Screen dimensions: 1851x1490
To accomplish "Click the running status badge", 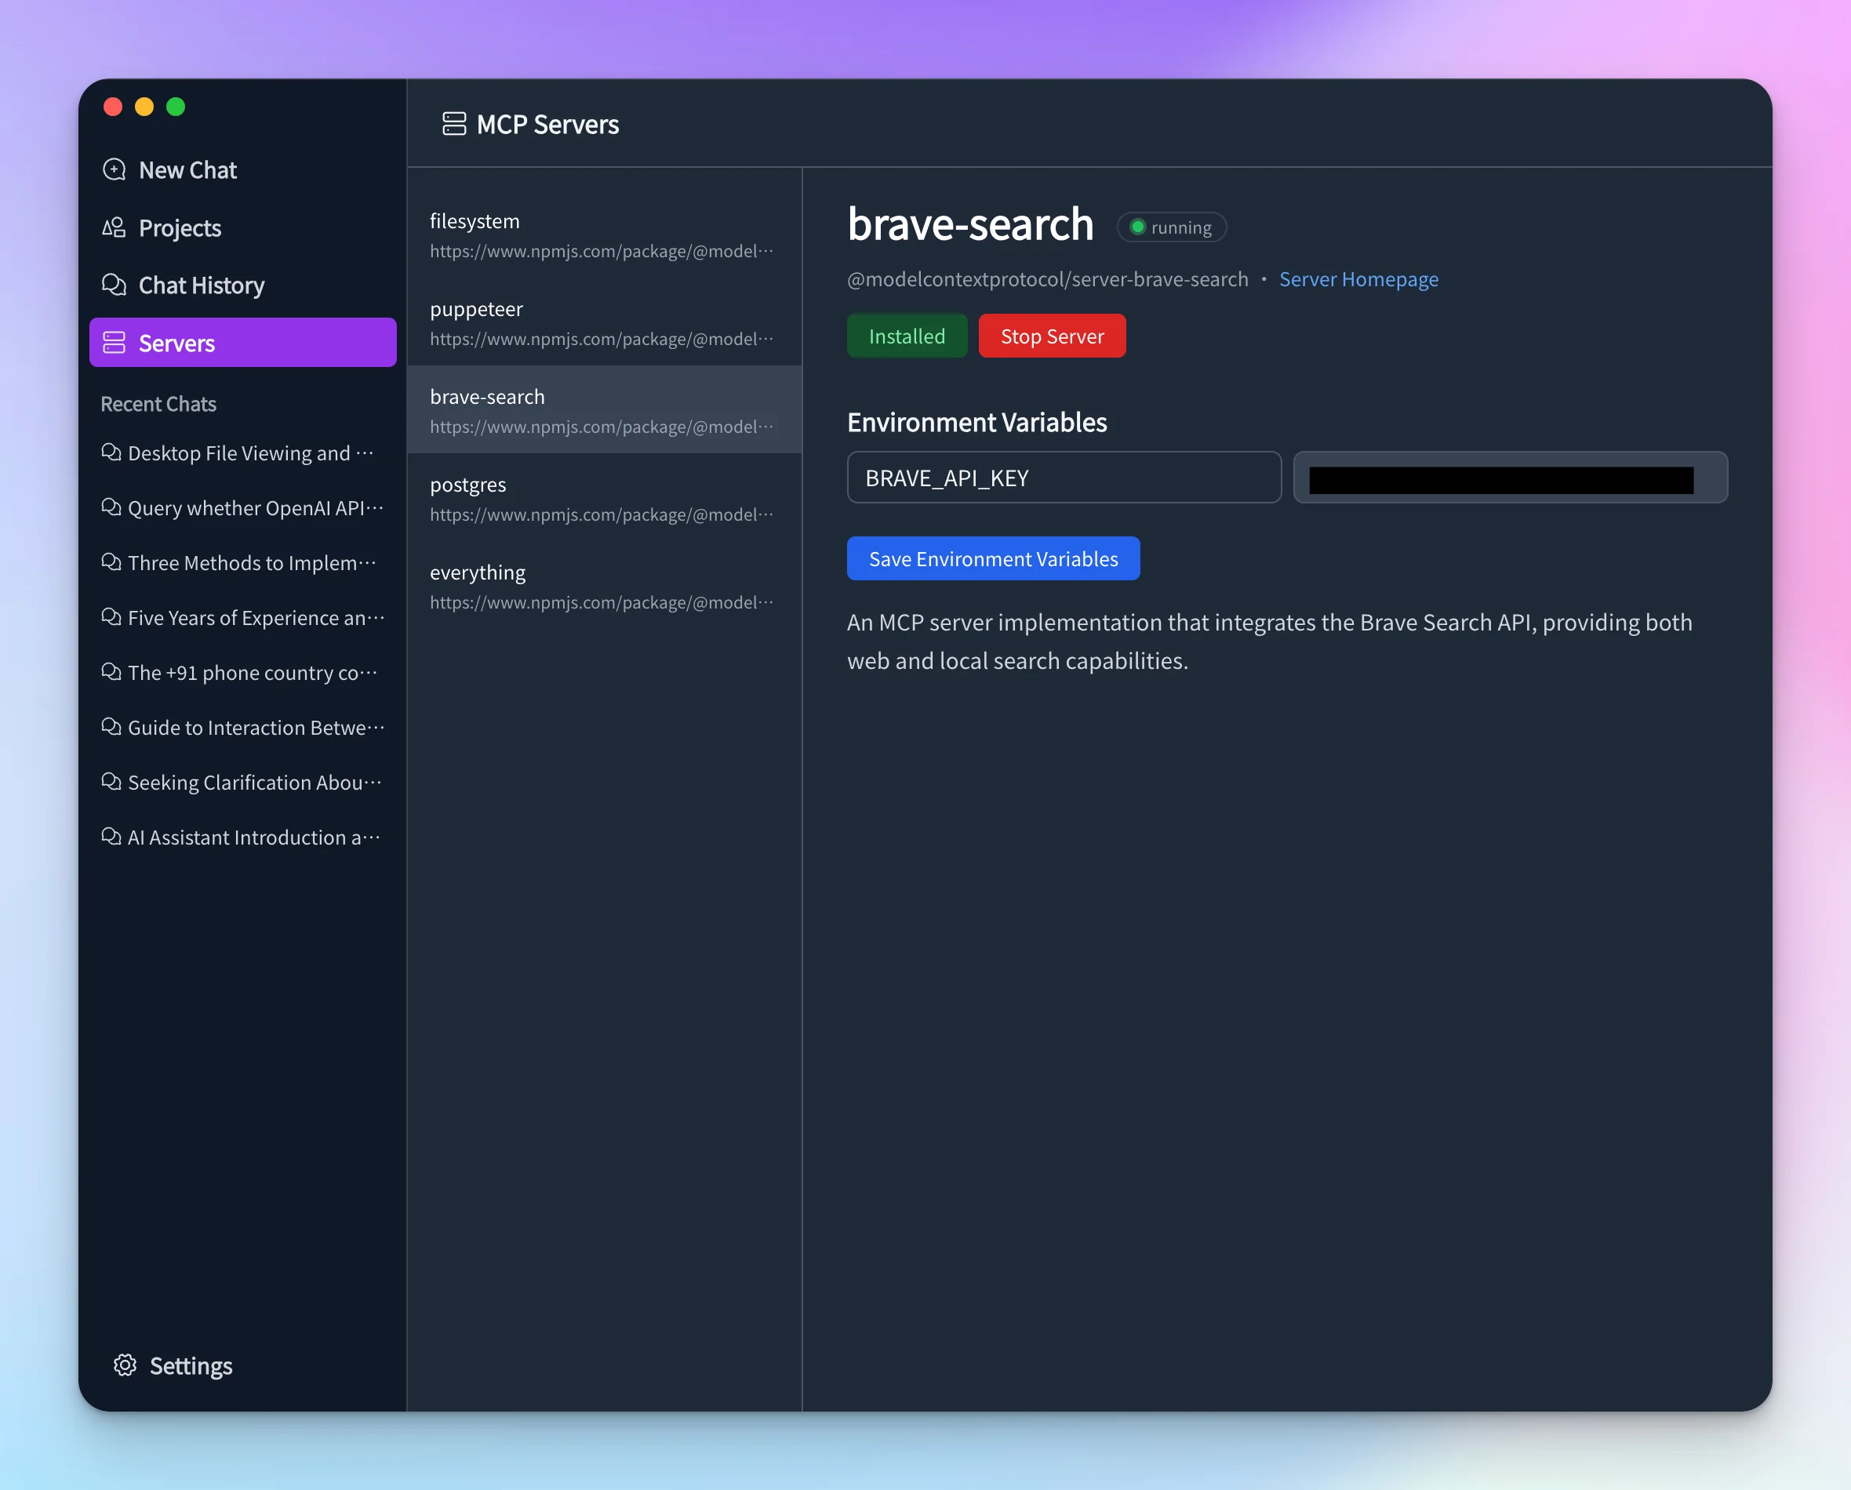I will [1171, 227].
